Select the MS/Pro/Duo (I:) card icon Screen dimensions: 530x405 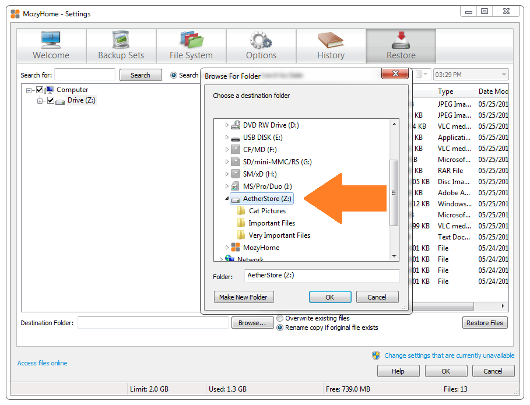(235, 186)
